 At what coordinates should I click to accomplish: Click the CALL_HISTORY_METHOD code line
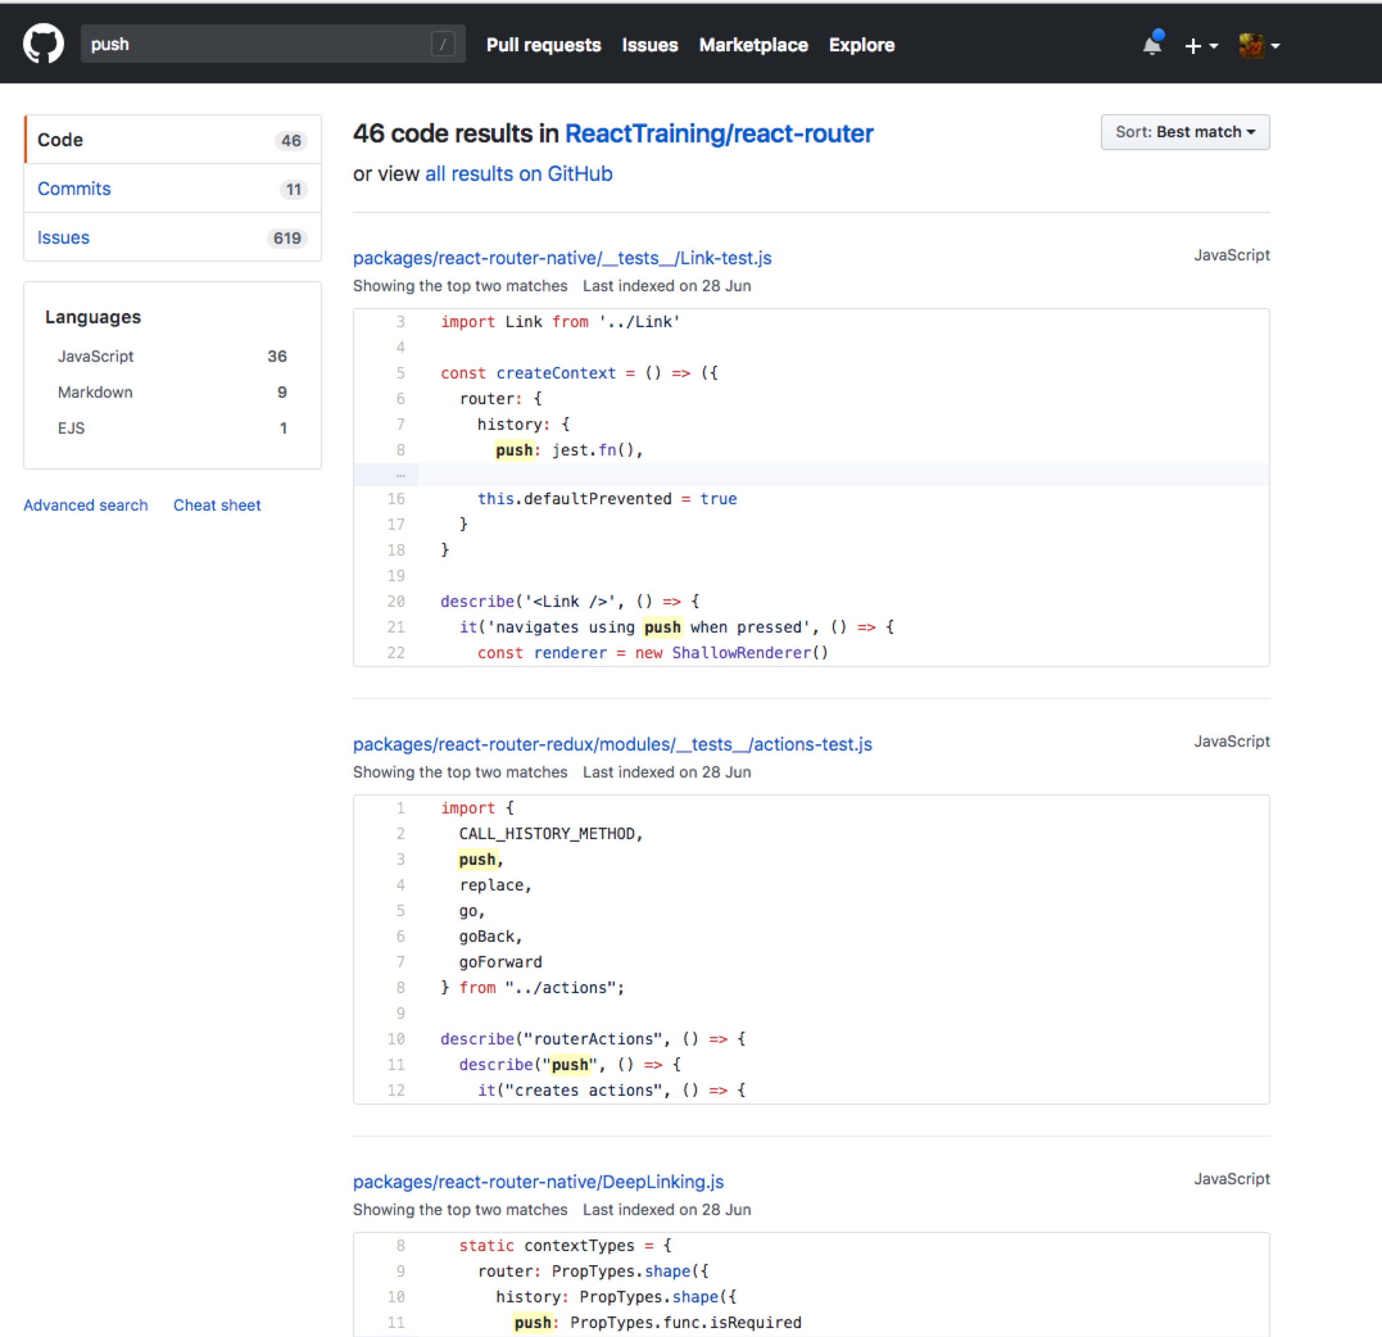coord(550,833)
